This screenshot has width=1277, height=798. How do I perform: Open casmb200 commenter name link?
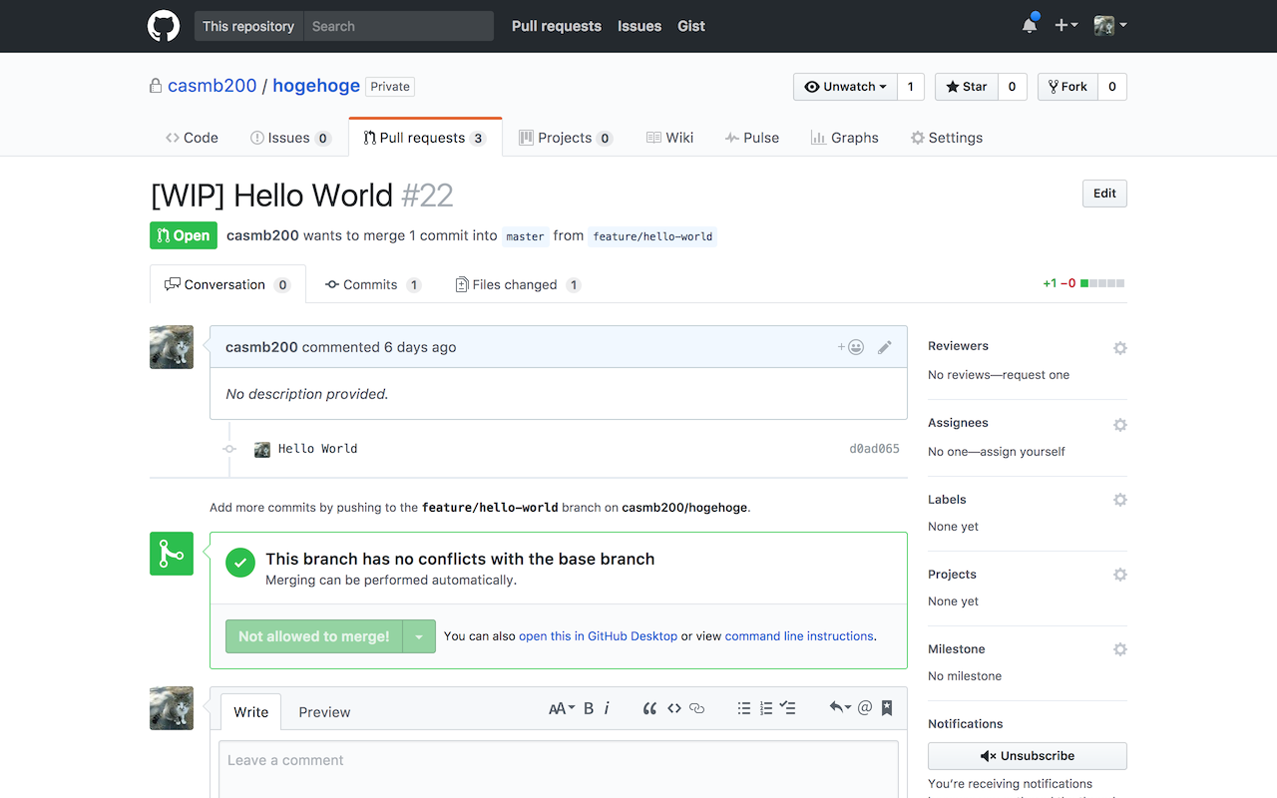(x=261, y=347)
